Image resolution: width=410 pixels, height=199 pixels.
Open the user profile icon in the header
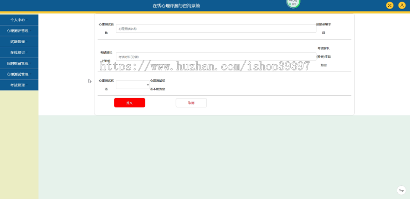click(402, 5)
